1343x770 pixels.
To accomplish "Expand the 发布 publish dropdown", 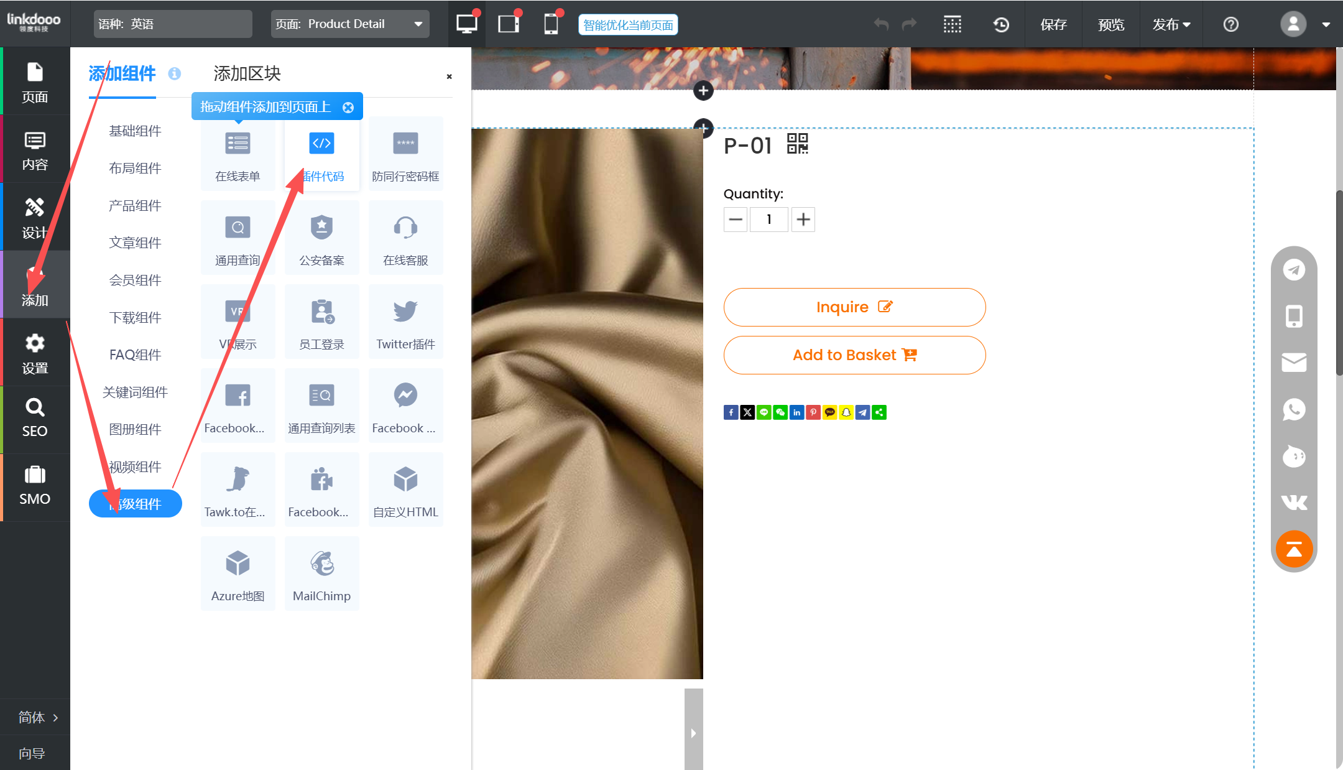I will click(1171, 24).
